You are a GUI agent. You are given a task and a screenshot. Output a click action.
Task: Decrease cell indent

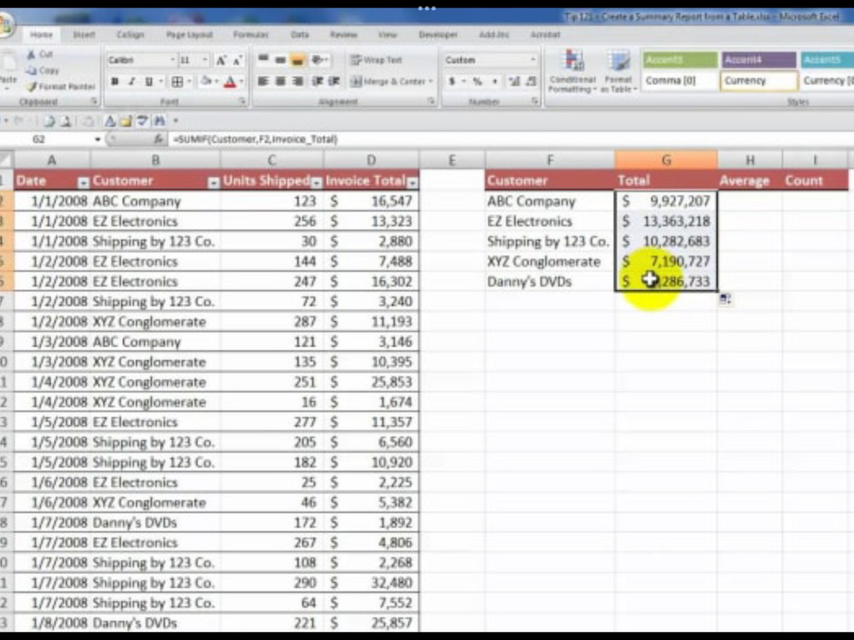point(317,81)
